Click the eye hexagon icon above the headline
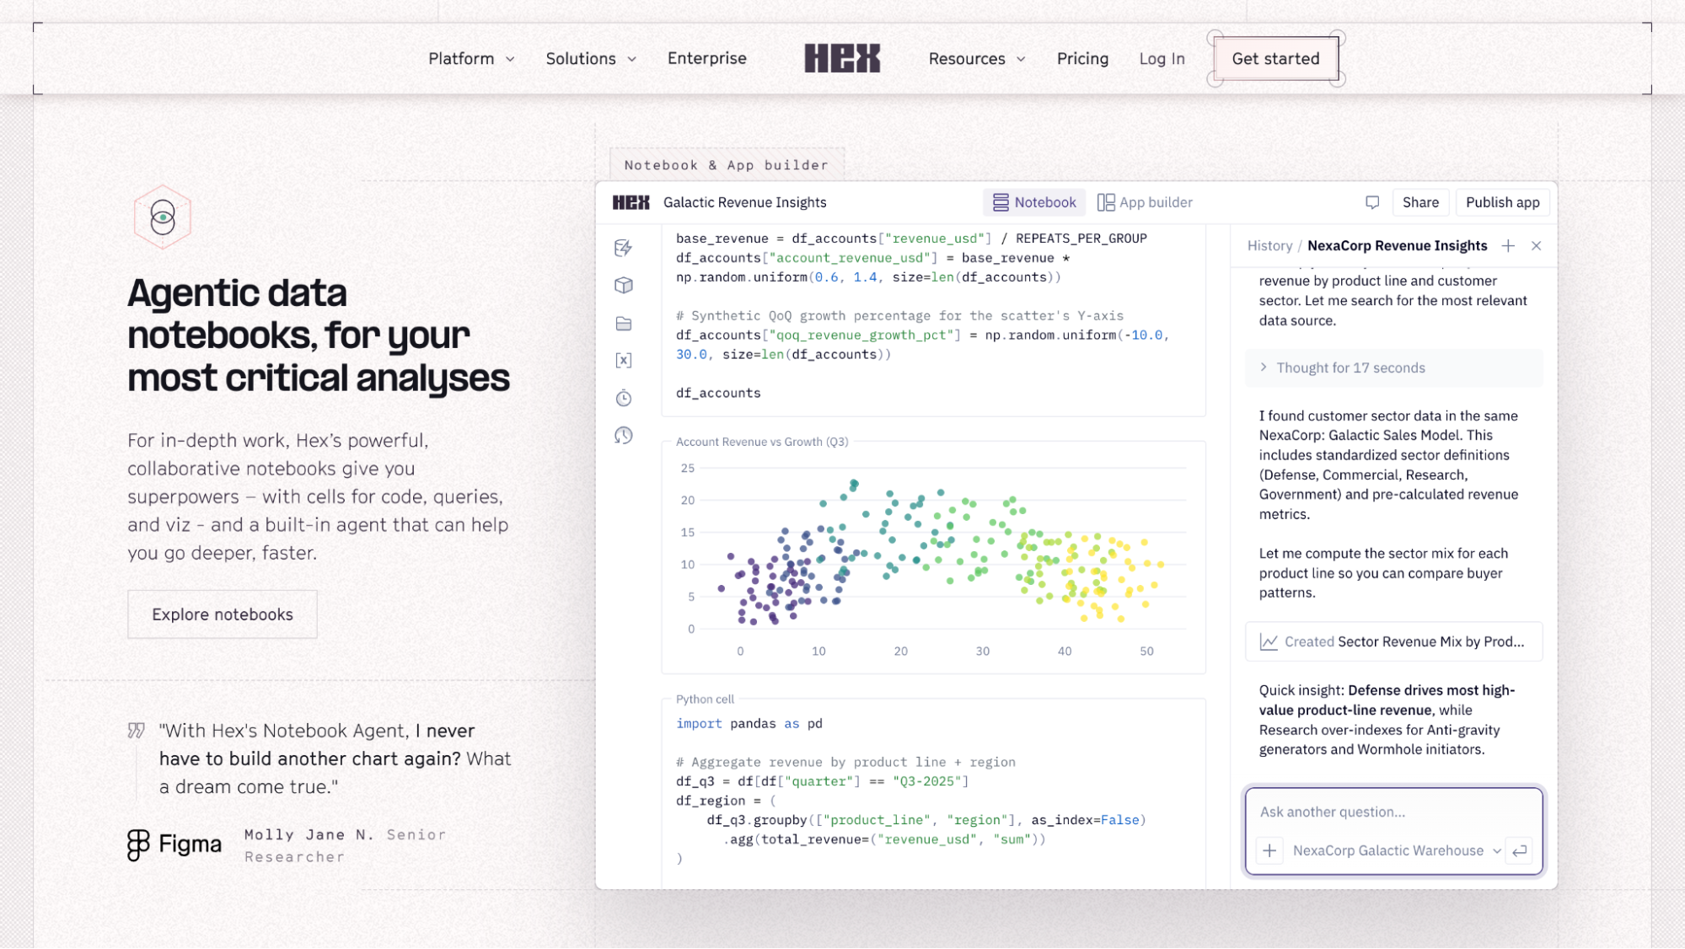 click(x=163, y=217)
